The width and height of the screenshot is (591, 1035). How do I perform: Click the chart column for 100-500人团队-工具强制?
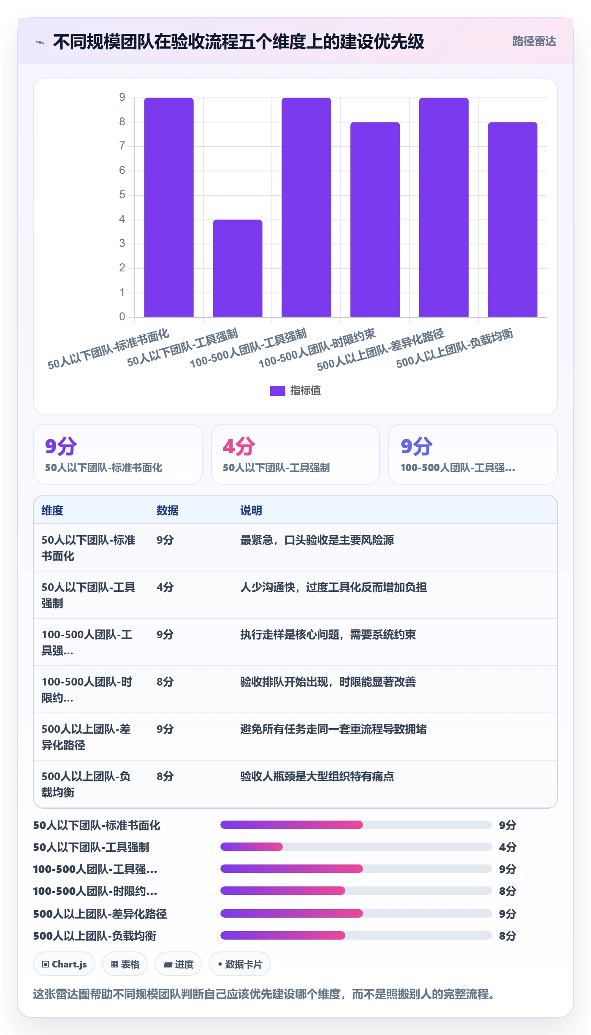point(306,207)
